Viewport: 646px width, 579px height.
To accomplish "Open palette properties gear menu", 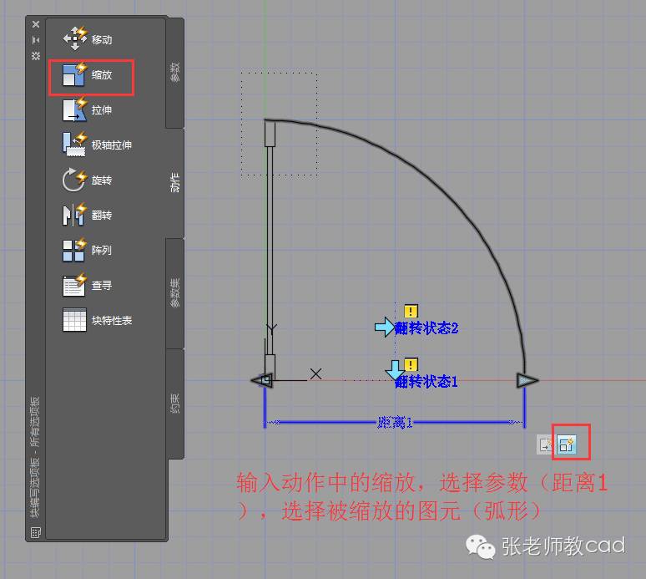I will [x=36, y=55].
